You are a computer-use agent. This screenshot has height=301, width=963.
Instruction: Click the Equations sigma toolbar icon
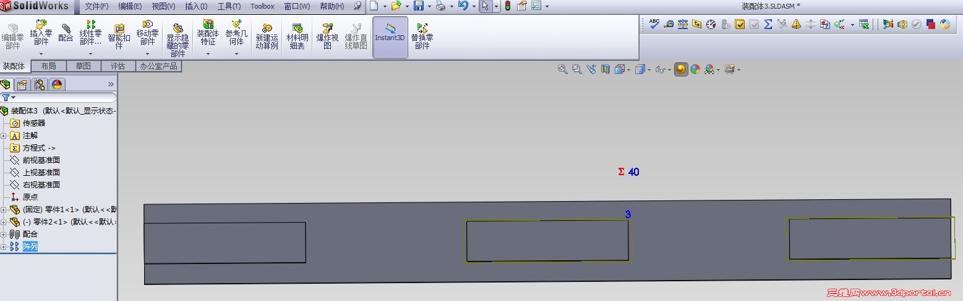[768, 24]
